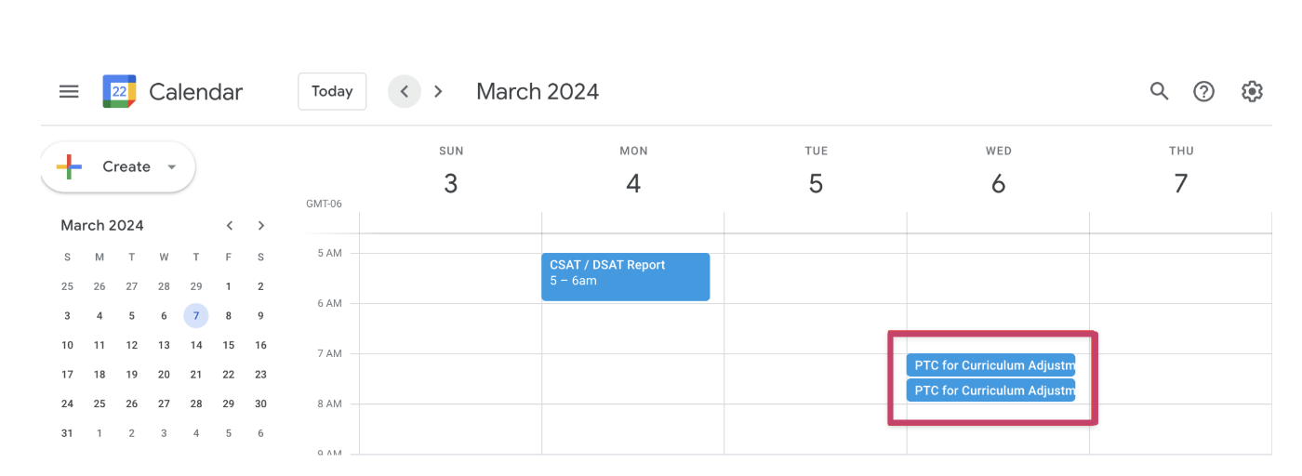This screenshot has width=1302, height=476.
Task: Click the Create button
Action: [x=112, y=167]
